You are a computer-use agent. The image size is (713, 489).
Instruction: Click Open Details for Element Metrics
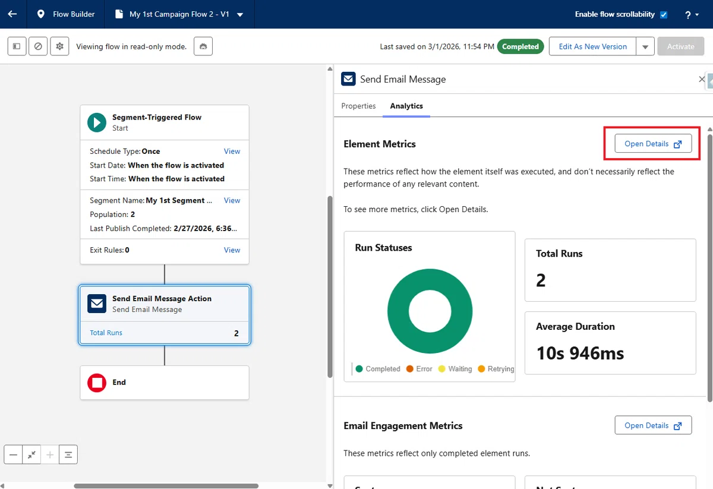click(x=653, y=144)
